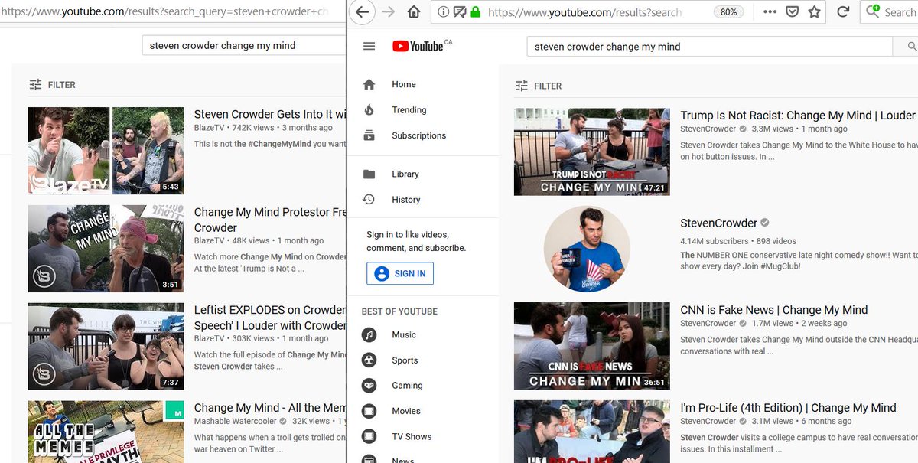The image size is (918, 463).
Task: Open the site permissions icon in address bar
Action: click(x=460, y=12)
